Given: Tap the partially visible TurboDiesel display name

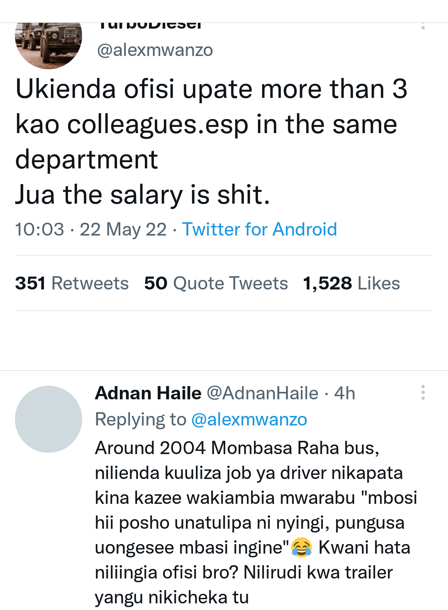Looking at the screenshot, I should coord(150,26).
